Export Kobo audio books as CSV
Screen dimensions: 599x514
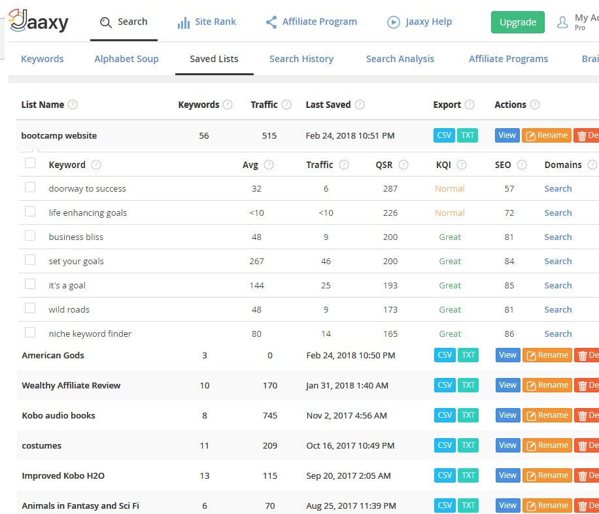445,415
